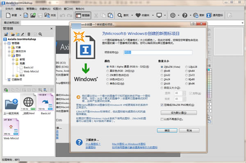
Task: Open the Basic.icl library thumbnail
Action: [46, 104]
